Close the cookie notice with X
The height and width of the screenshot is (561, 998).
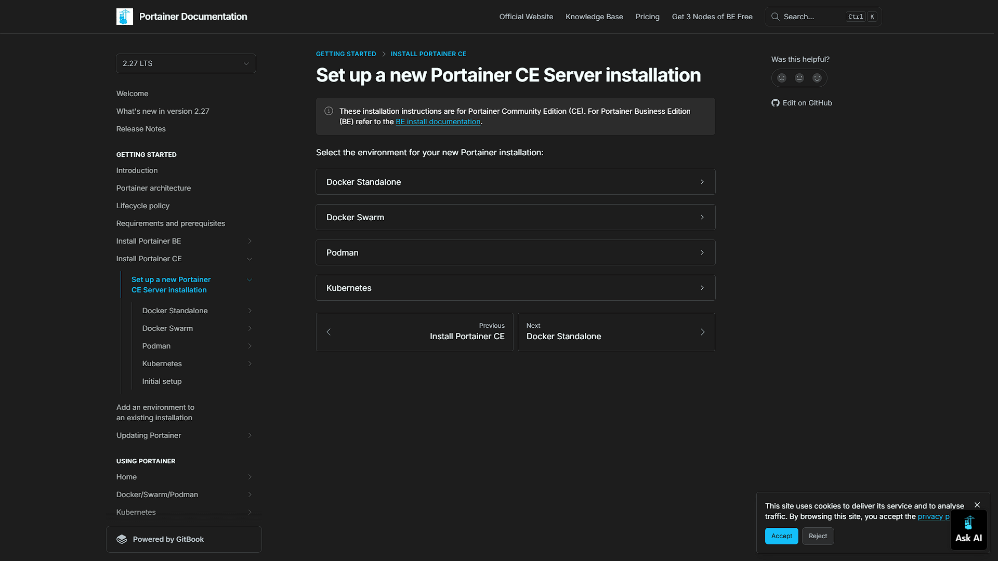pos(977,505)
